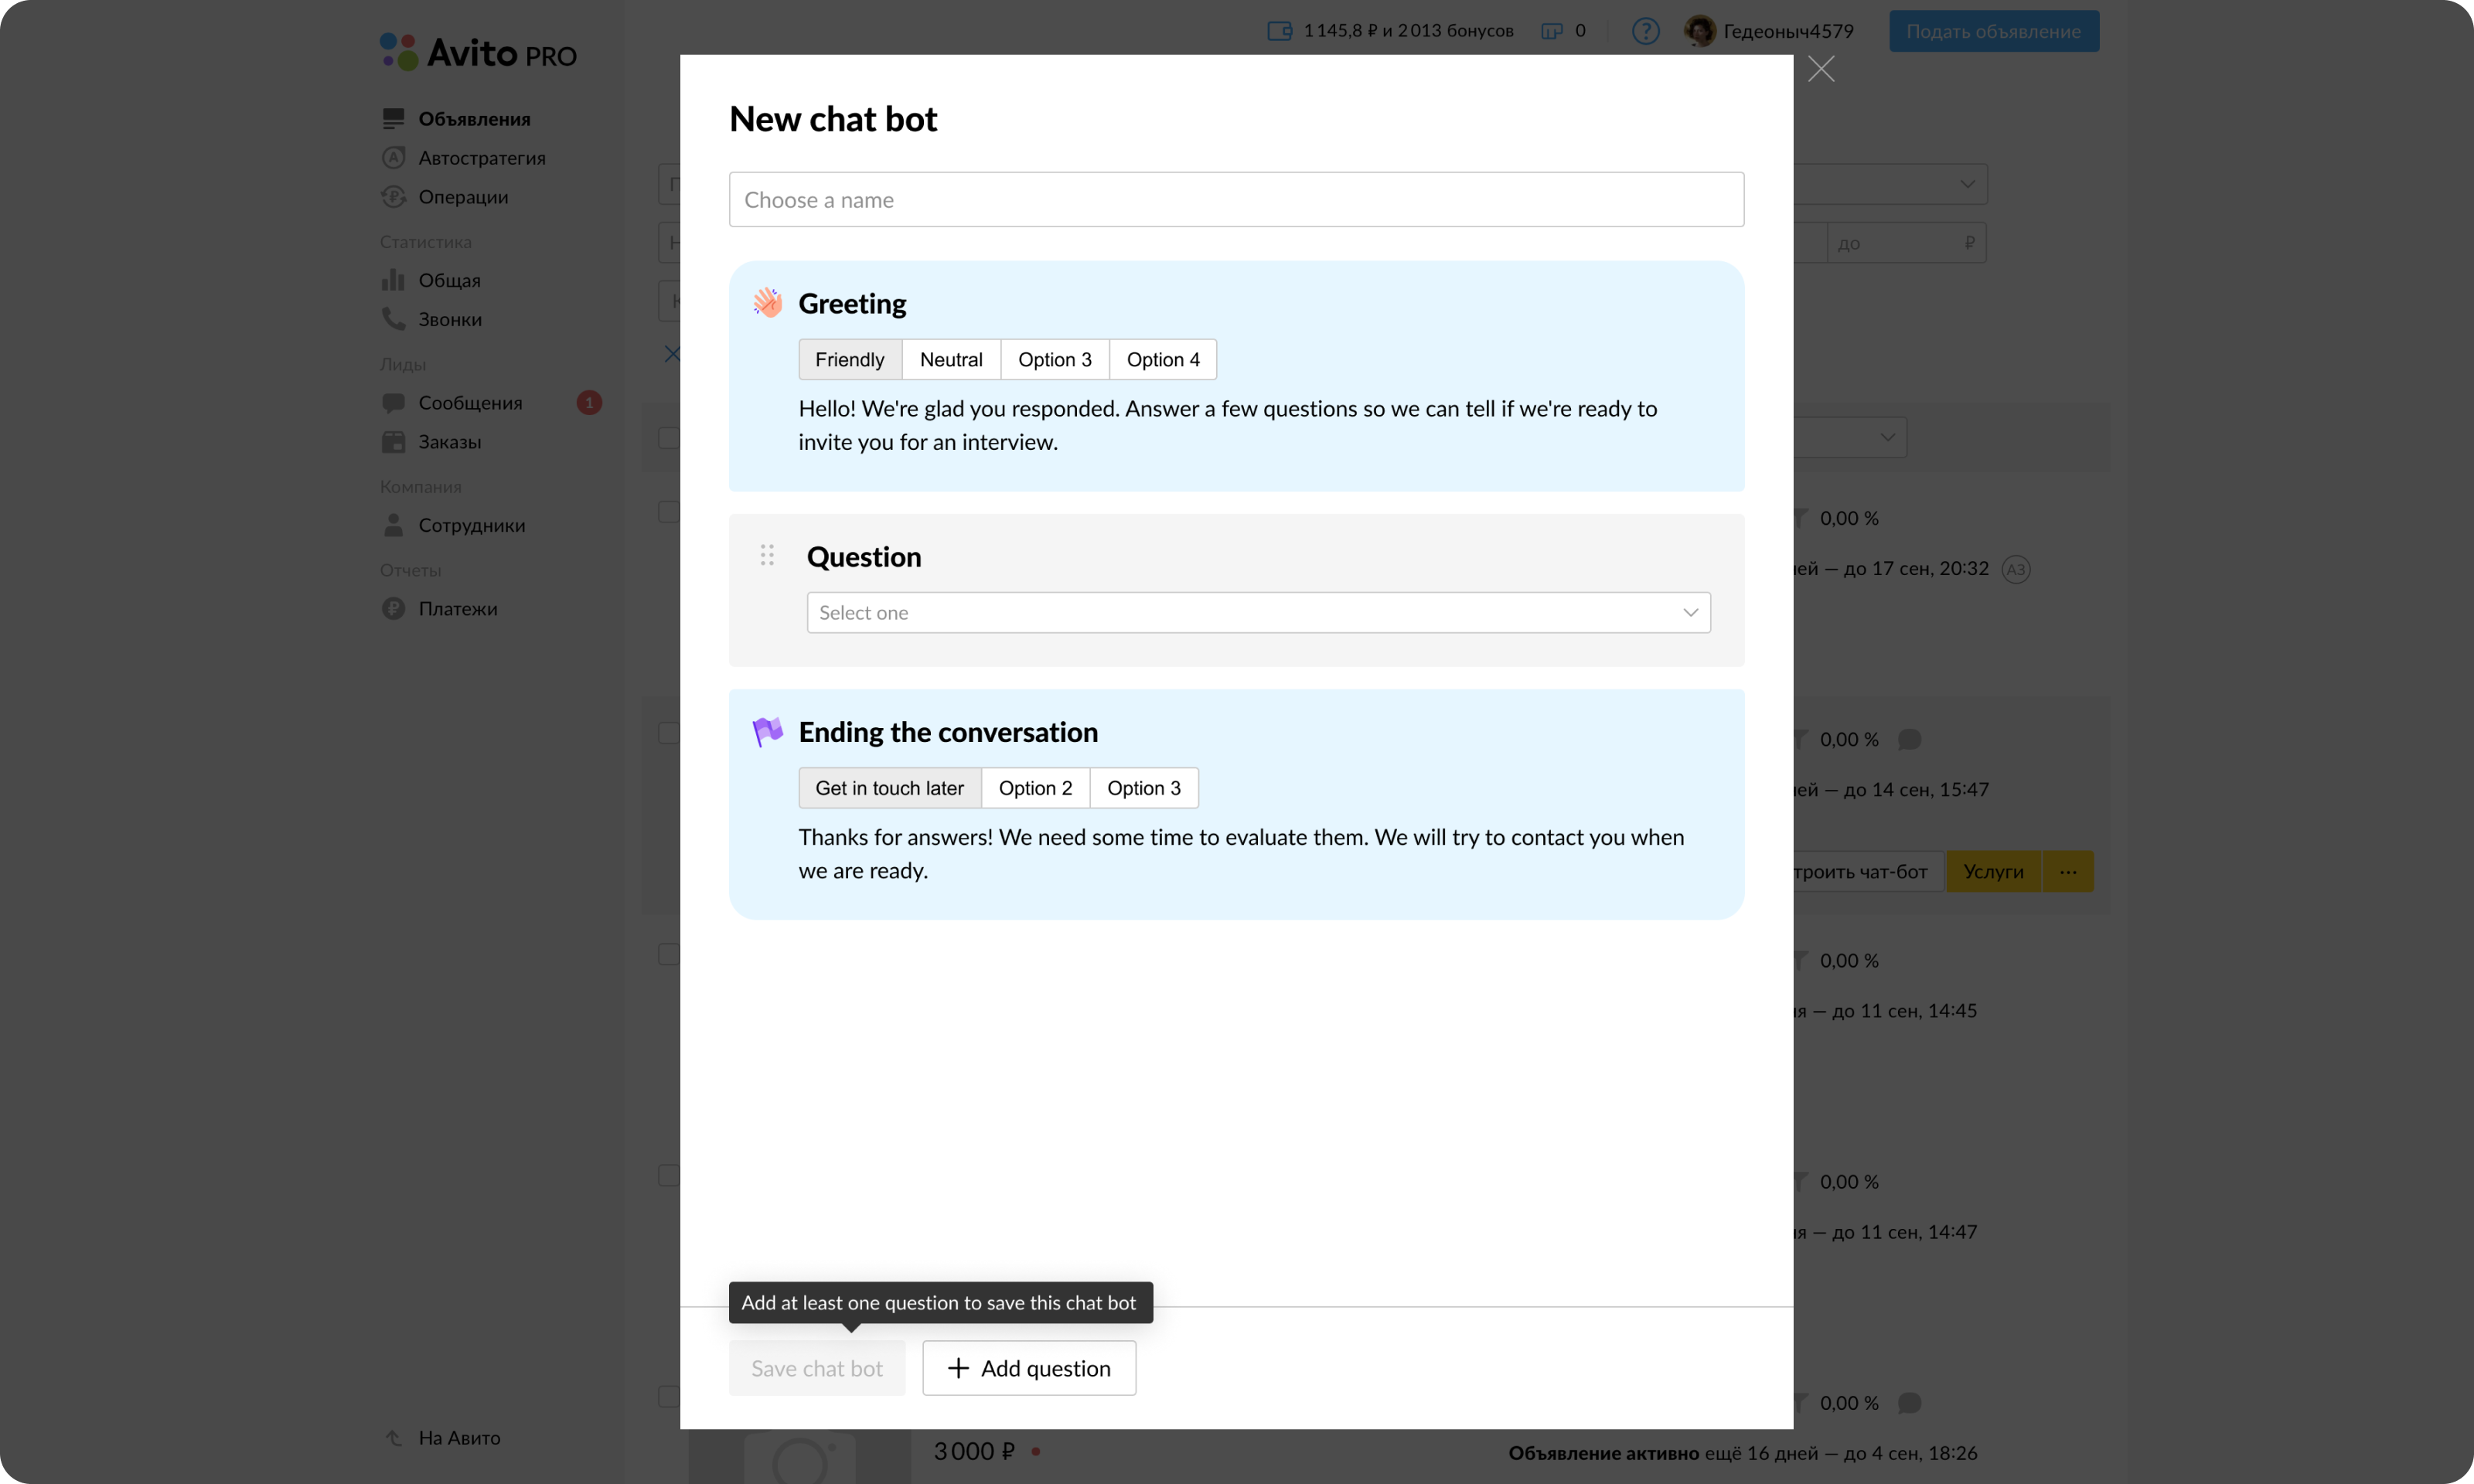Select the Get in touch later tab
2474x1484 pixels.
point(889,788)
